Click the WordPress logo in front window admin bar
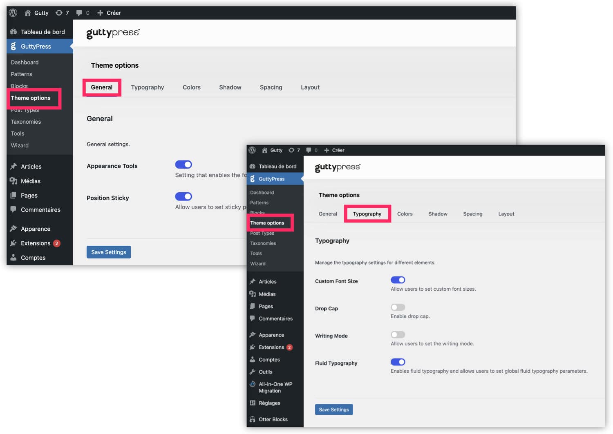Image resolution: width=613 pixels, height=434 pixels. click(252, 150)
